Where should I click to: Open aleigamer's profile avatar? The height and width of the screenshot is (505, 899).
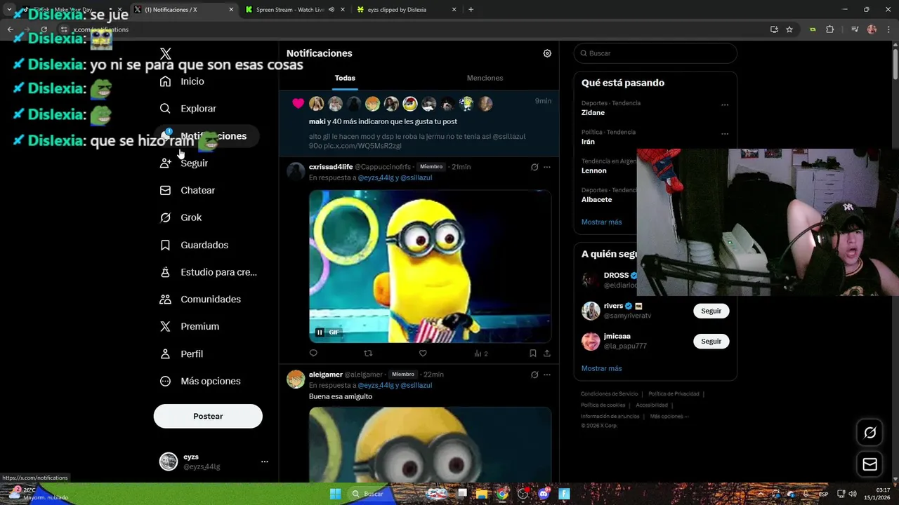coord(296,379)
